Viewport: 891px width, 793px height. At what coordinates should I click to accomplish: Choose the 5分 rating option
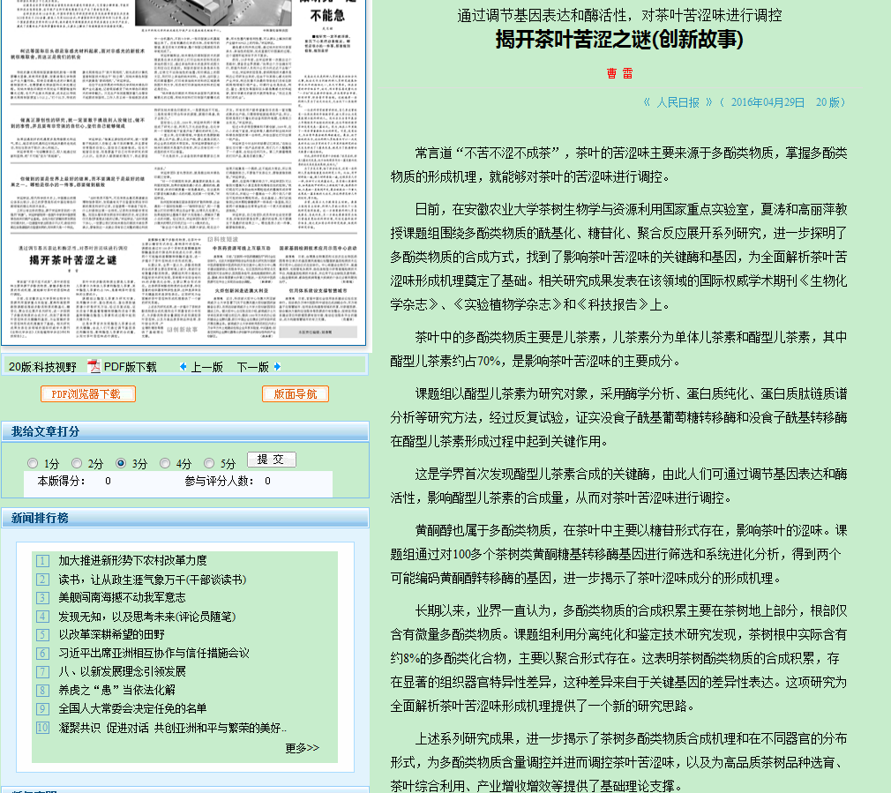click(209, 463)
